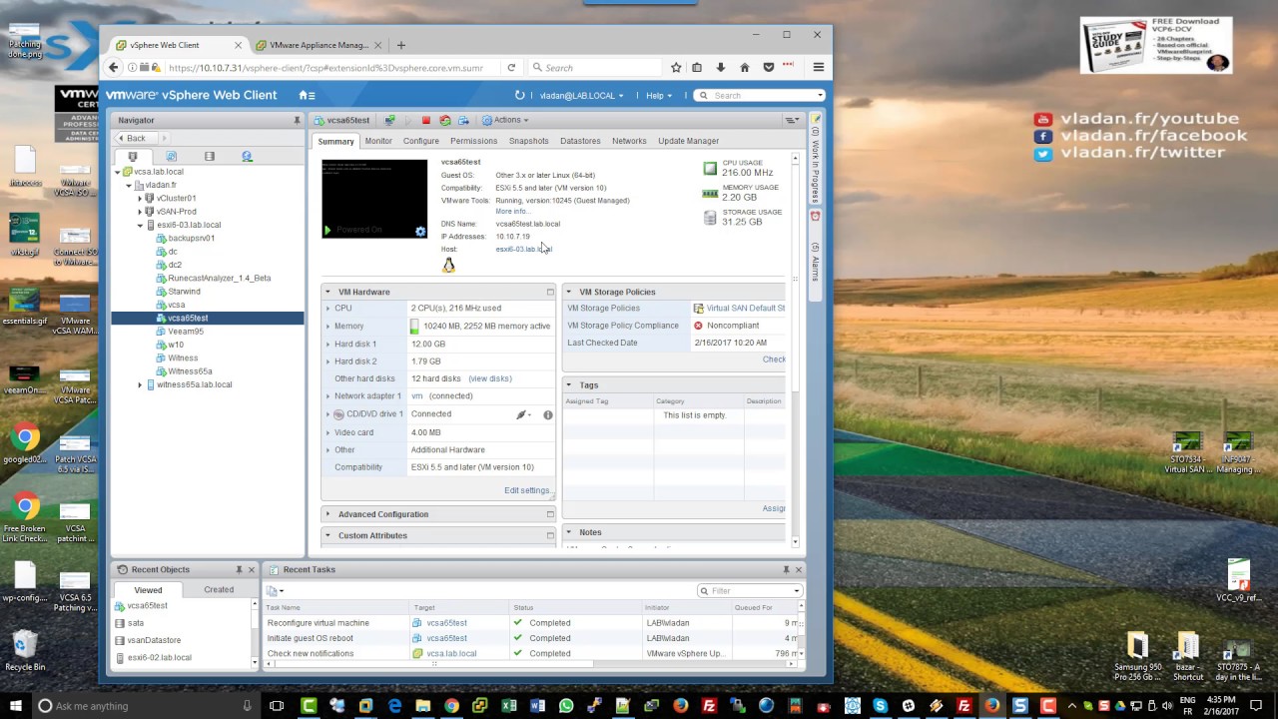Click Task View taskbar icon

277,705
